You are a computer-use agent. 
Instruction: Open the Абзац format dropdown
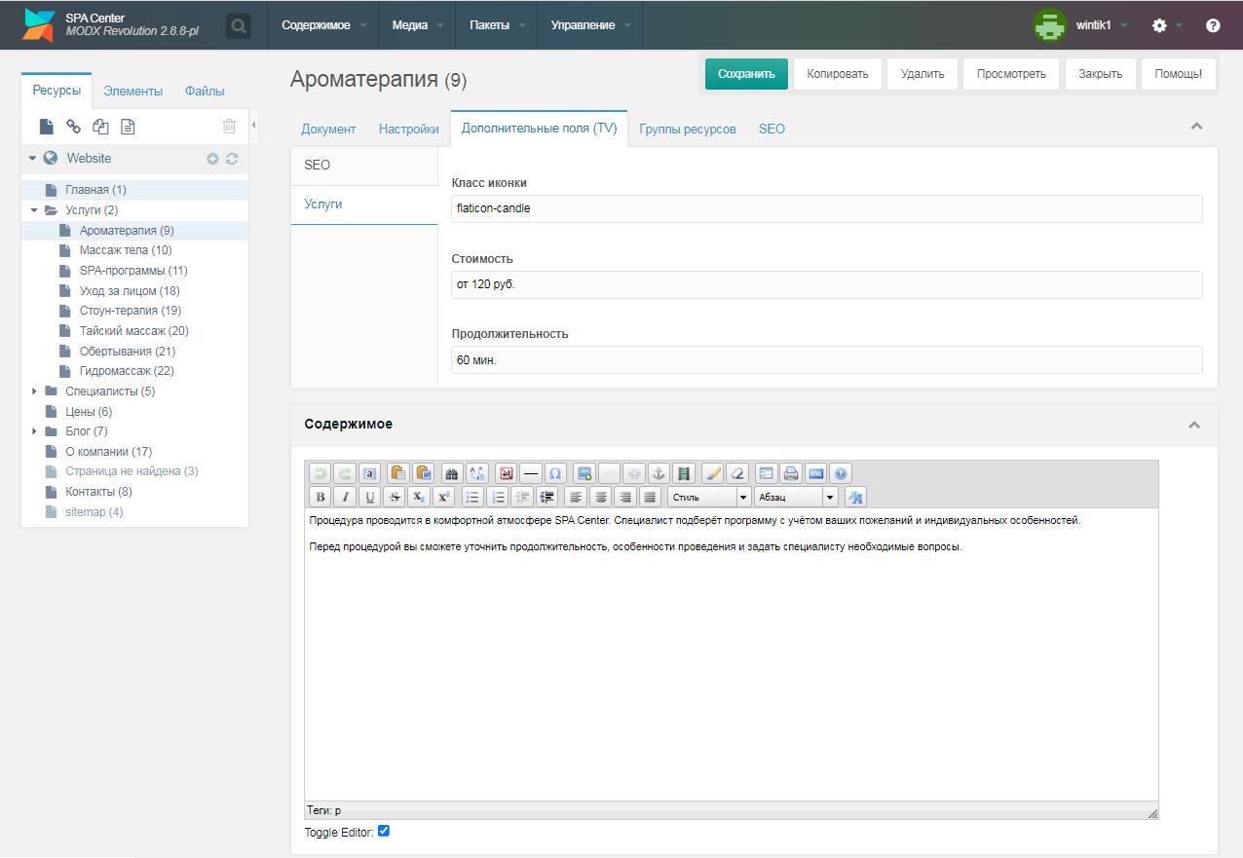(x=796, y=497)
